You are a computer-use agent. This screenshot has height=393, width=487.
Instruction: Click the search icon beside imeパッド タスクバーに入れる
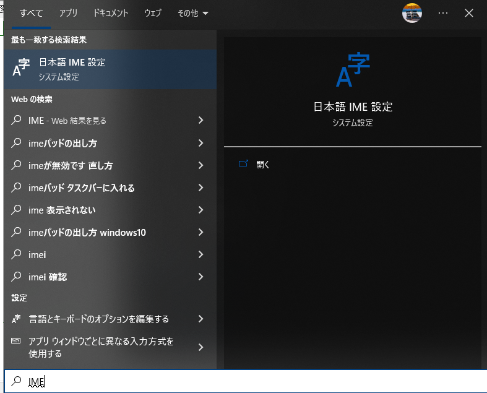pos(16,188)
